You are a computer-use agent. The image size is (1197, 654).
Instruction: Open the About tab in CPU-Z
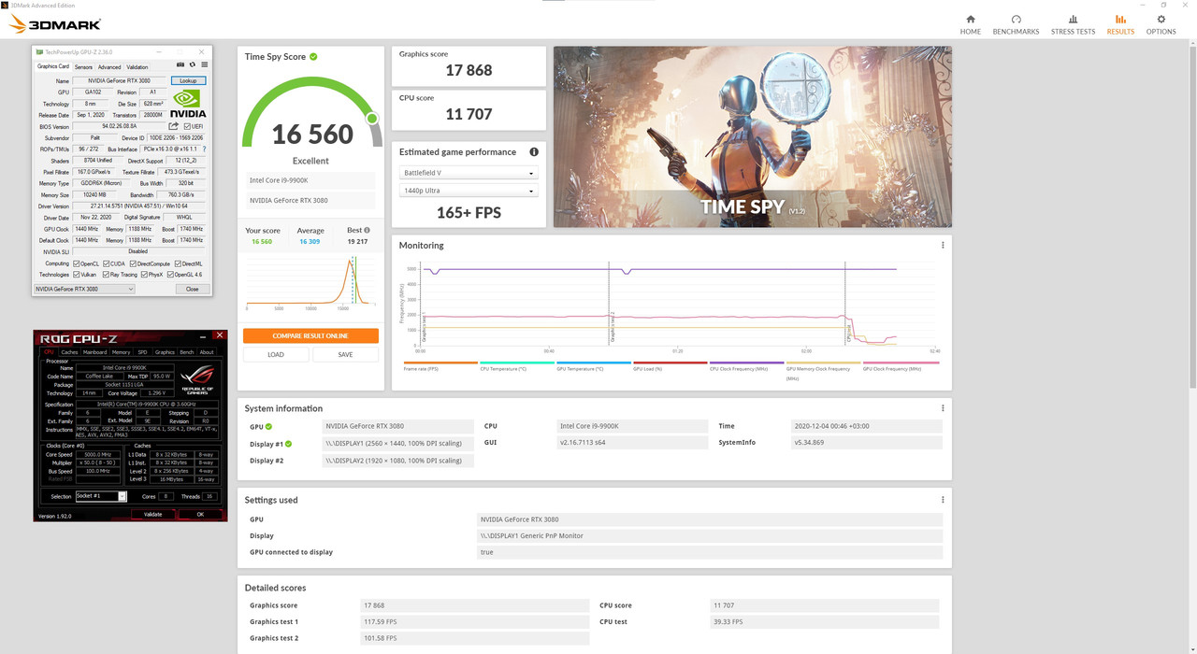[x=207, y=352]
